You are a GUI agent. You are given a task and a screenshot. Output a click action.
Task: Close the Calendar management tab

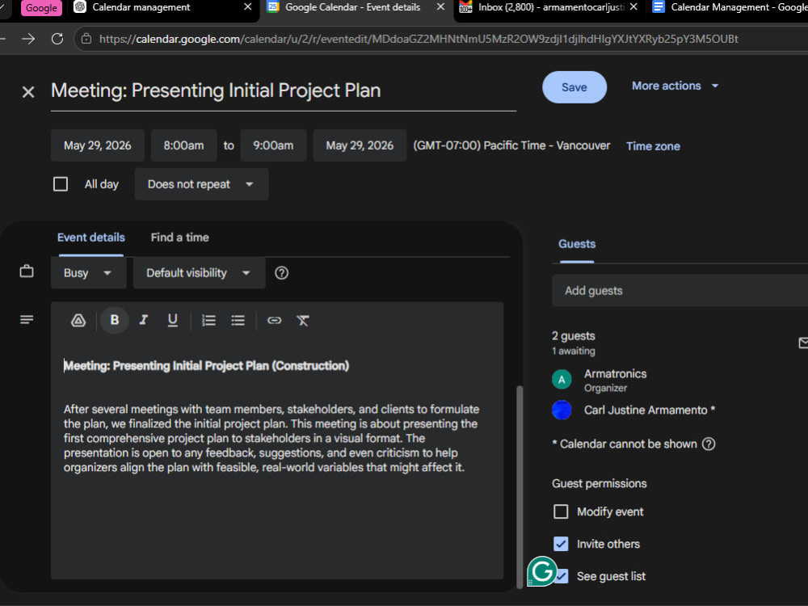[248, 7]
